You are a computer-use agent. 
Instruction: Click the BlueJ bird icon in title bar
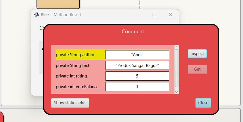coord(36,14)
